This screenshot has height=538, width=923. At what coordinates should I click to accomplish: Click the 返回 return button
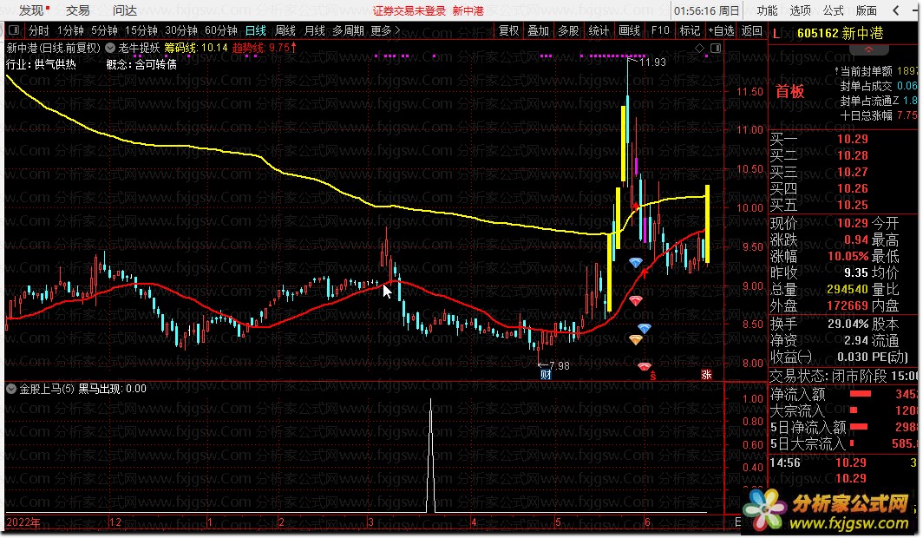752,30
